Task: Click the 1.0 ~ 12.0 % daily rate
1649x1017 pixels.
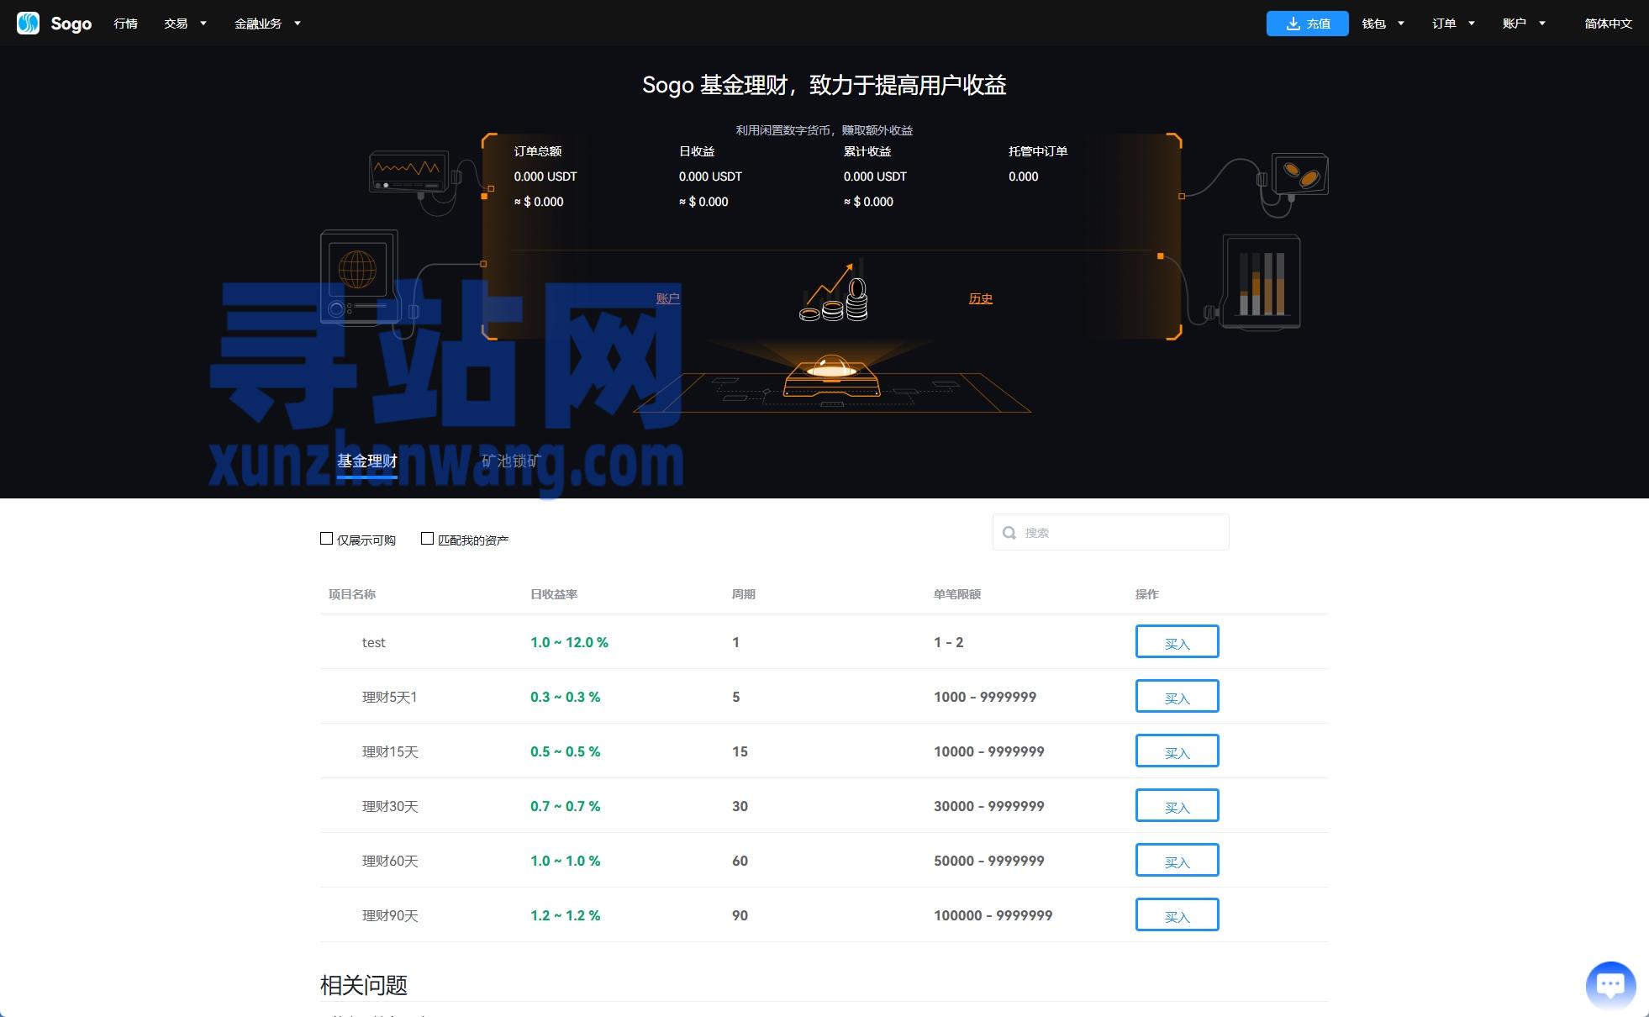Action: [x=569, y=642]
